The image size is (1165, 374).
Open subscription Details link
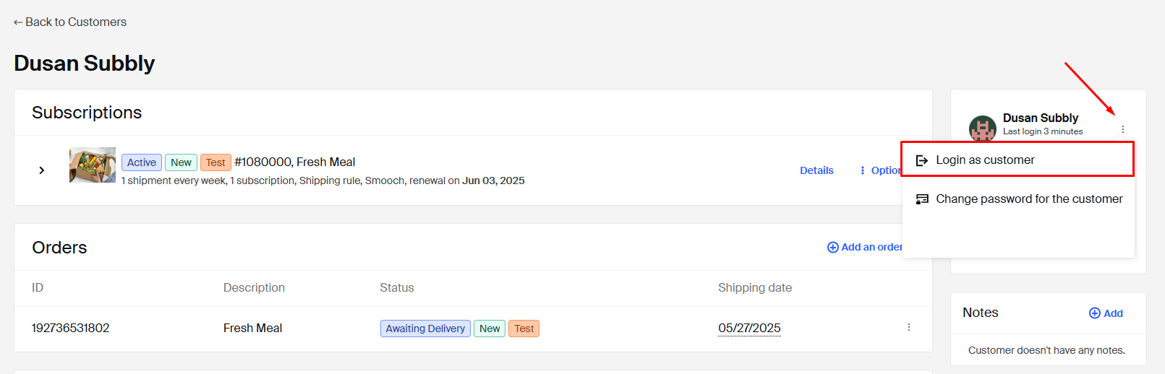[x=816, y=170]
